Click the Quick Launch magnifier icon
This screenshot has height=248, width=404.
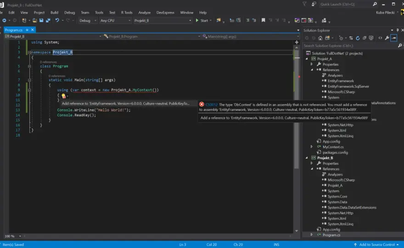[375, 4]
